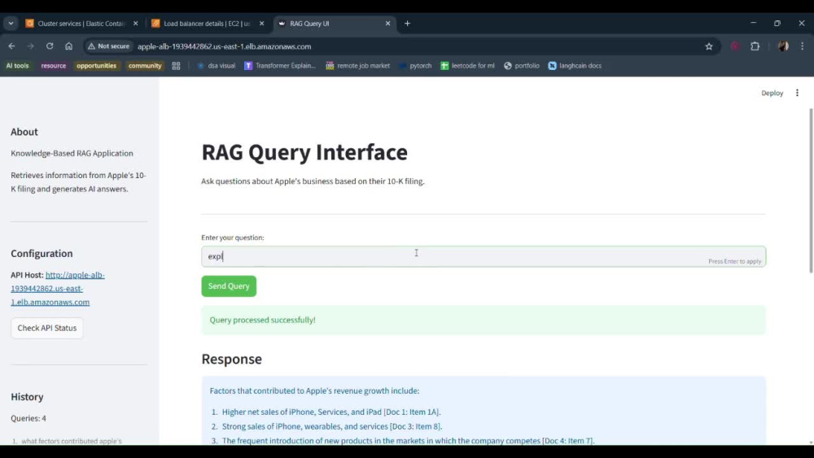Open the community bookmark folder
814x458 pixels.
click(145, 66)
